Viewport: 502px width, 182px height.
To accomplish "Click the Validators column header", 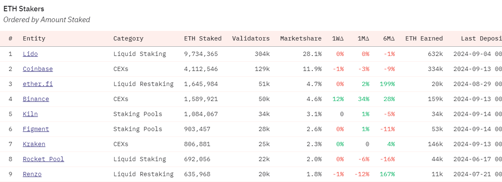I will tap(251, 38).
